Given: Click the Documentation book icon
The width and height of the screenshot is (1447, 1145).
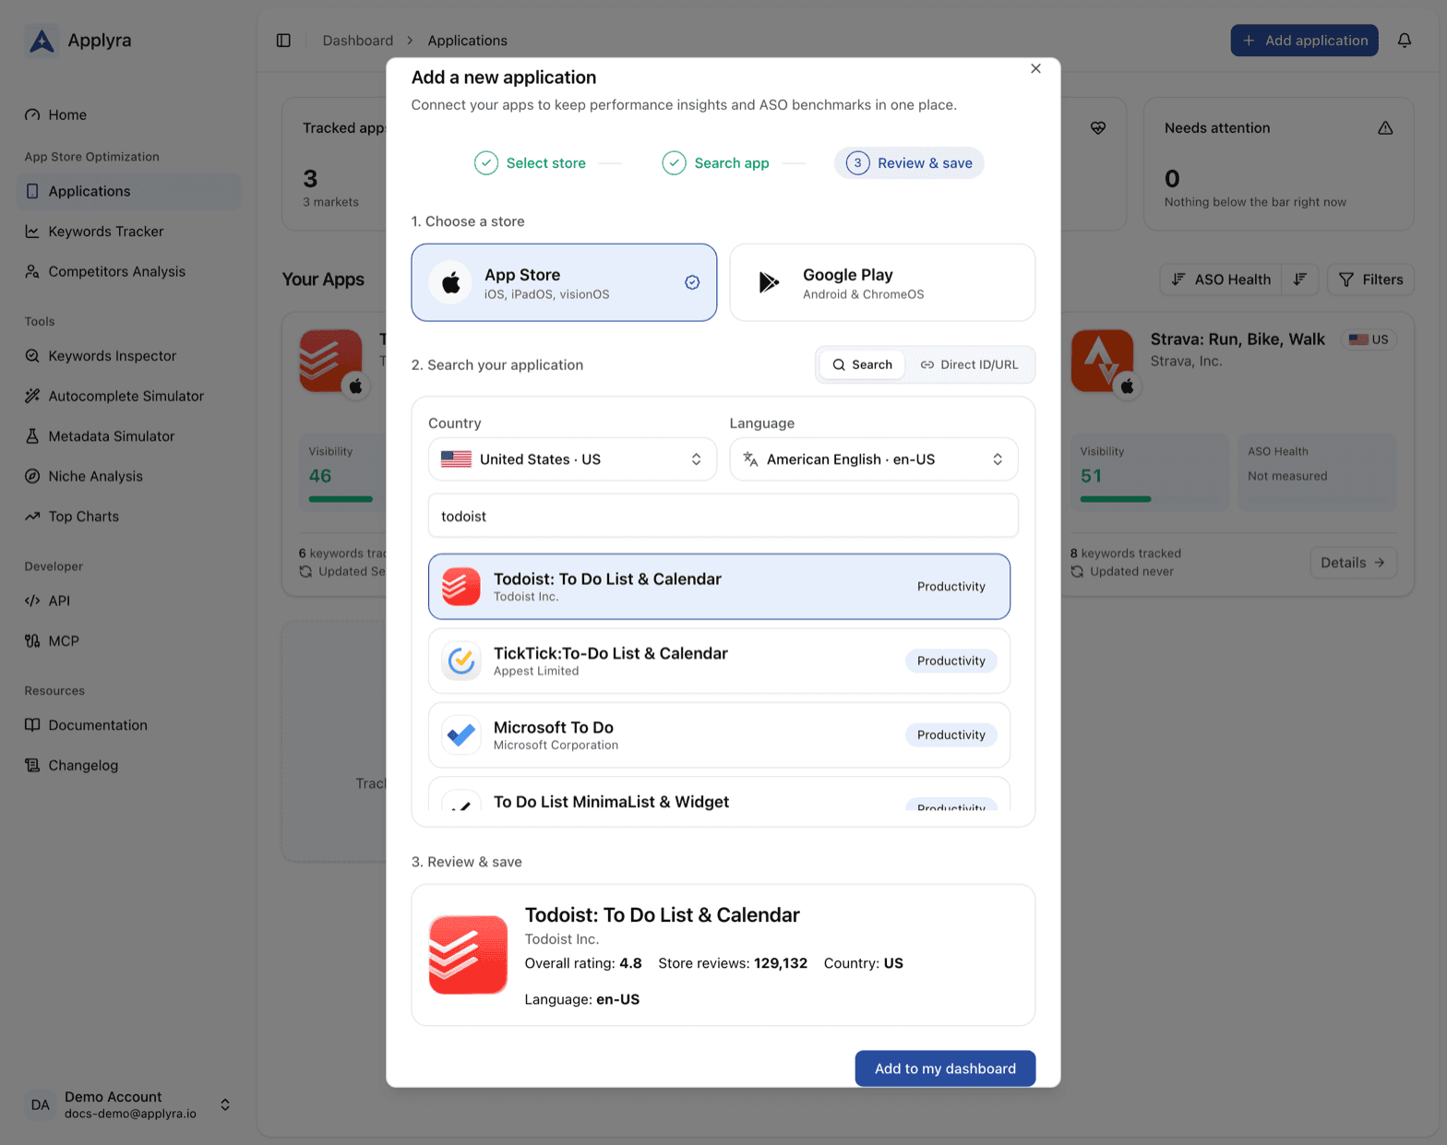Looking at the screenshot, I should click(32, 725).
